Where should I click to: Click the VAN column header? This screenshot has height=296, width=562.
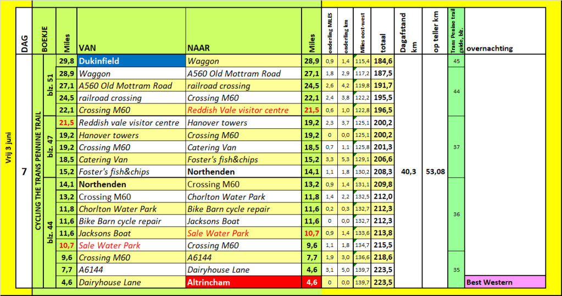coord(131,48)
